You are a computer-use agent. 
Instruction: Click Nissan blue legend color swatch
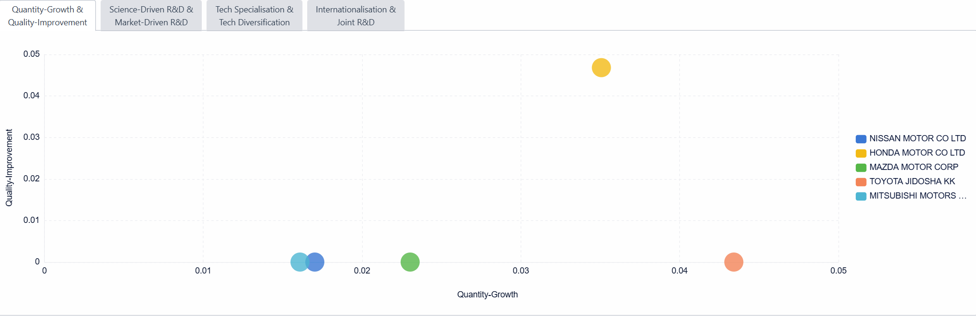tap(861, 139)
